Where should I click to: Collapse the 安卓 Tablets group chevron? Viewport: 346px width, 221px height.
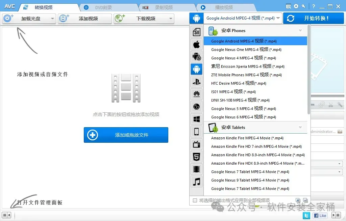(x=300, y=127)
